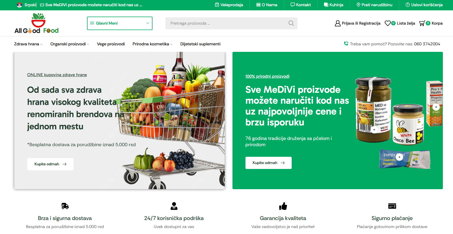Open the Veleprodaja link
This screenshot has width=453, height=234.
point(229,5)
